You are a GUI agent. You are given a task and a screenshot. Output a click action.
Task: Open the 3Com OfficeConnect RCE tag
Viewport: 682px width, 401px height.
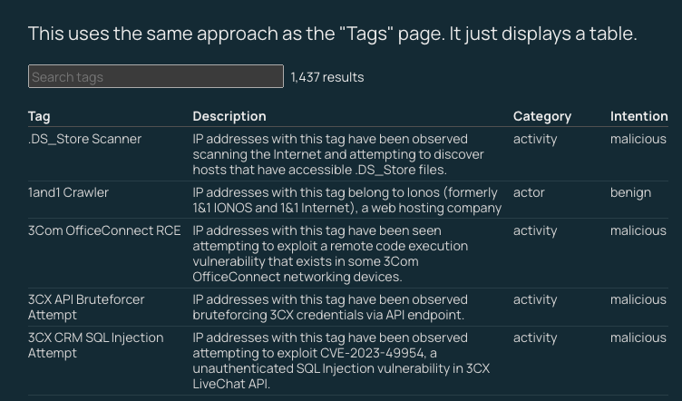pyautogui.click(x=104, y=230)
